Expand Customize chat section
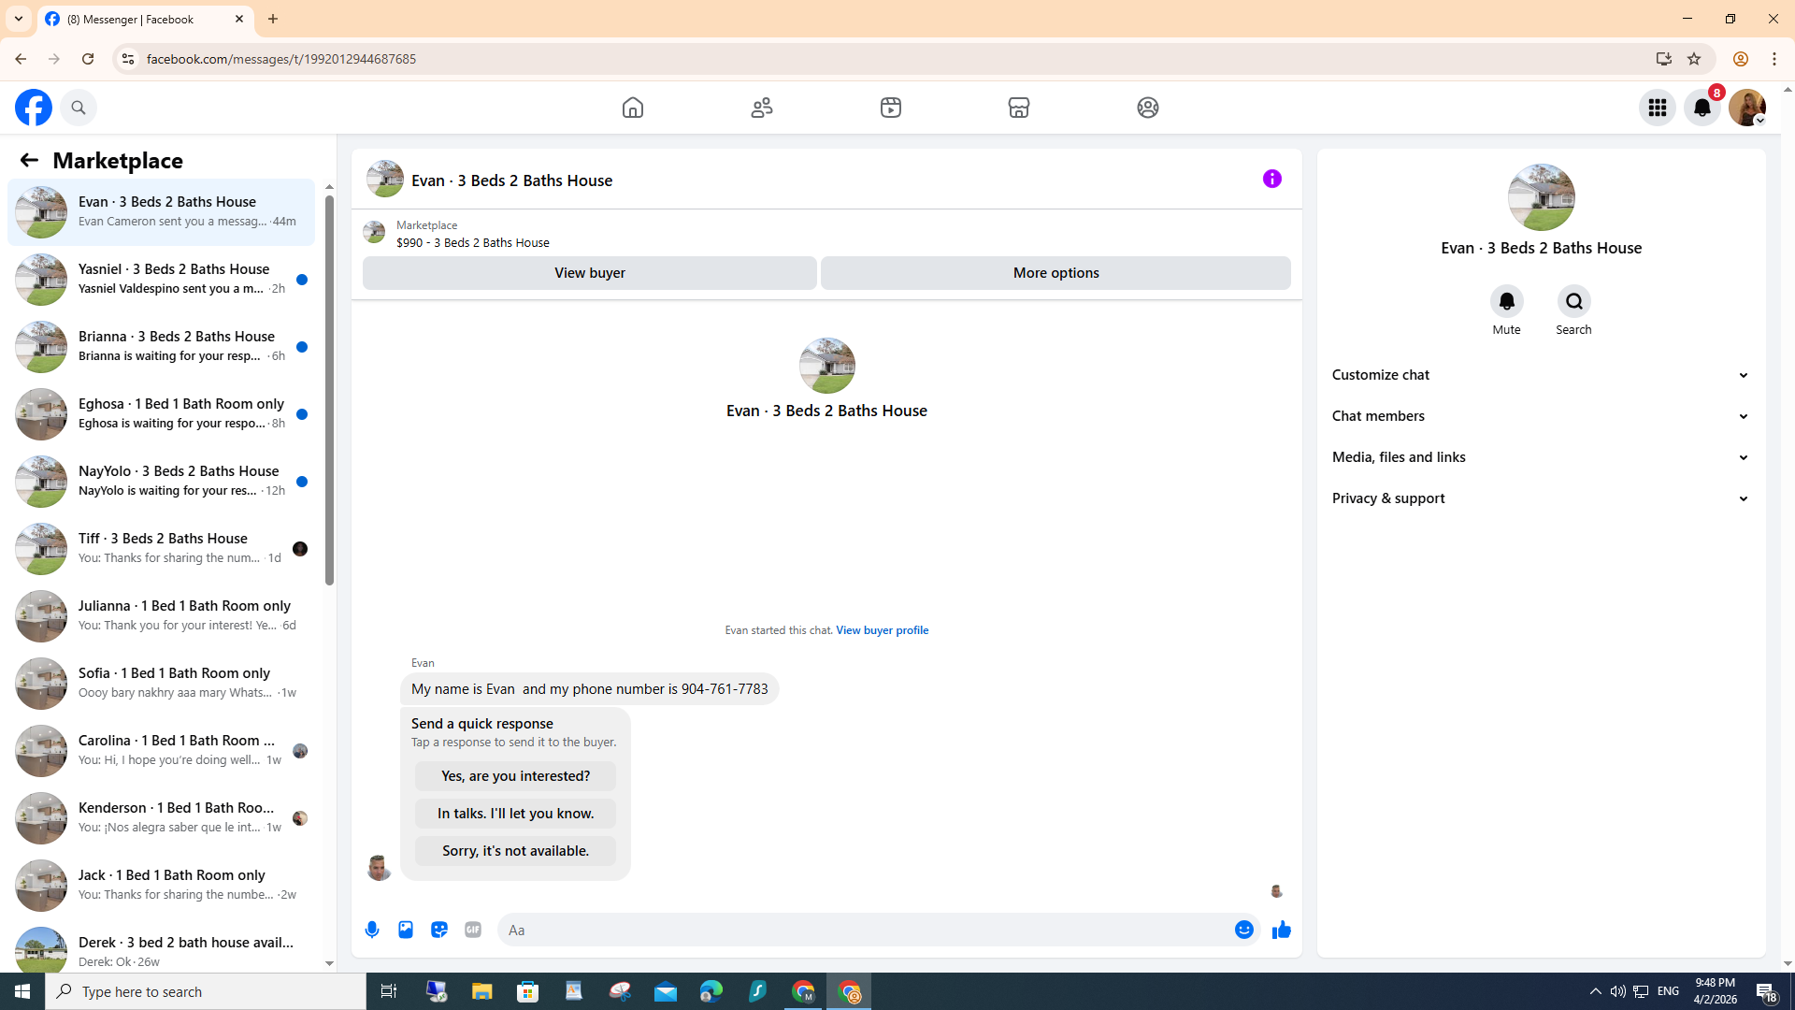Image resolution: width=1795 pixels, height=1010 pixels. point(1542,375)
